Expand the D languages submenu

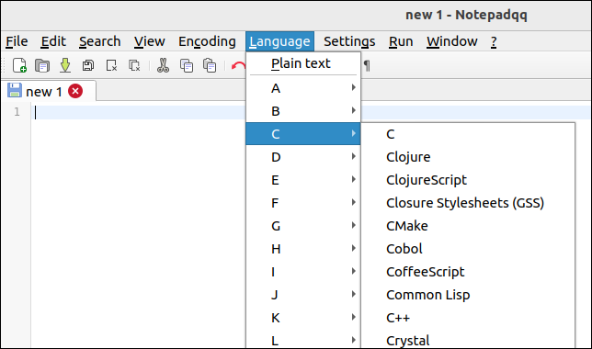303,157
